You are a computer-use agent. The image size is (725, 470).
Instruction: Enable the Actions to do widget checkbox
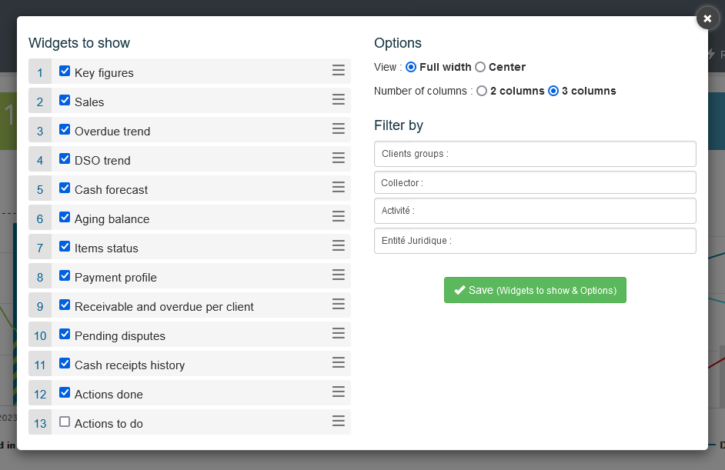coord(65,422)
